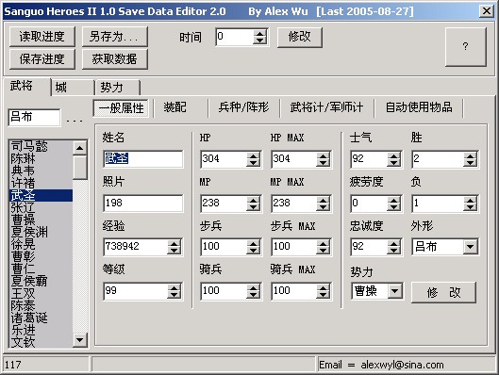Adjust the 负 (losses) value spinner
499x375 pixels.
tap(471, 204)
